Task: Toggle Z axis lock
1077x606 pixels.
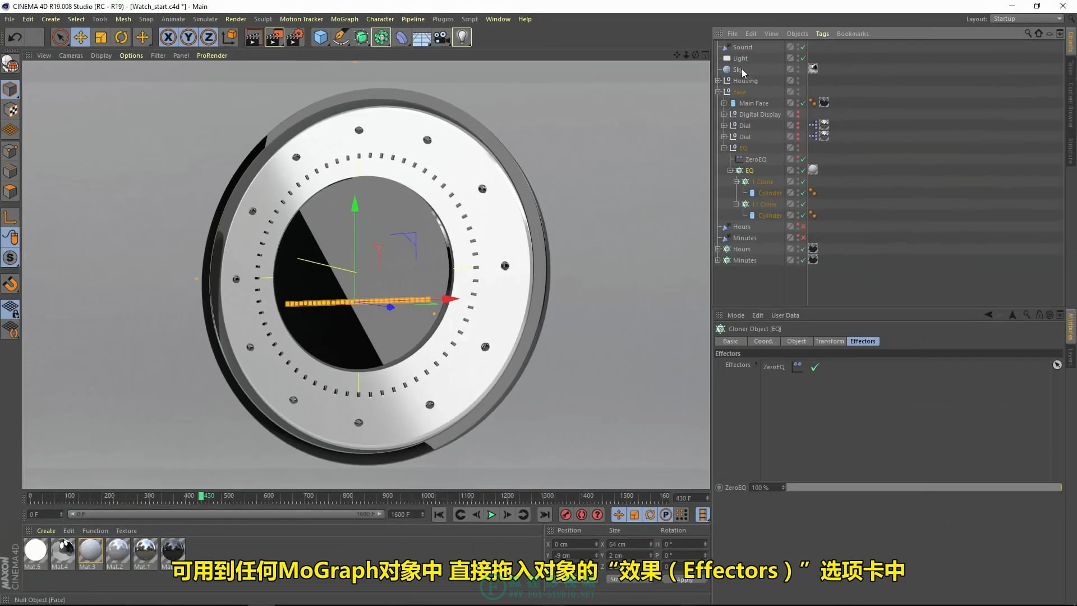Action: 209,38
